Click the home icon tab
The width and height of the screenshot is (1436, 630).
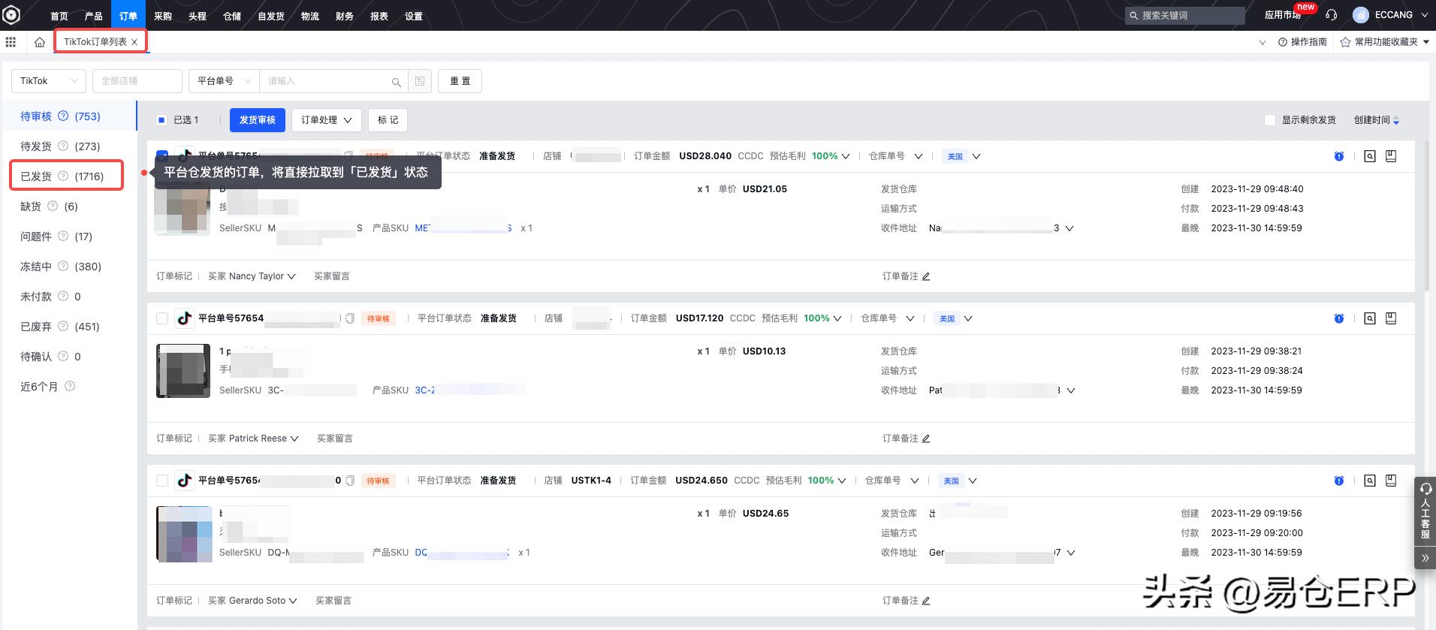(x=40, y=42)
